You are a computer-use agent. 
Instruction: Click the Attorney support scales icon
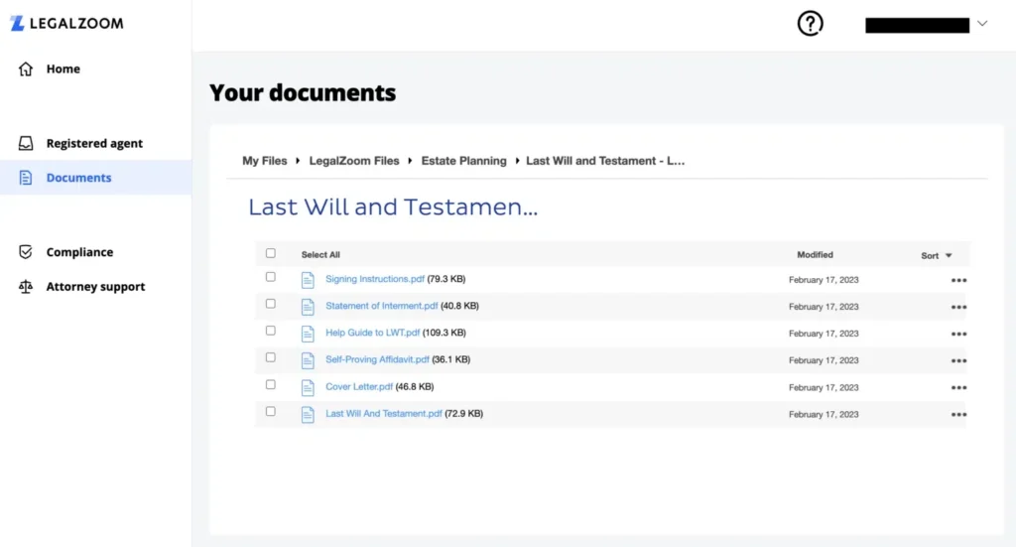[25, 287]
